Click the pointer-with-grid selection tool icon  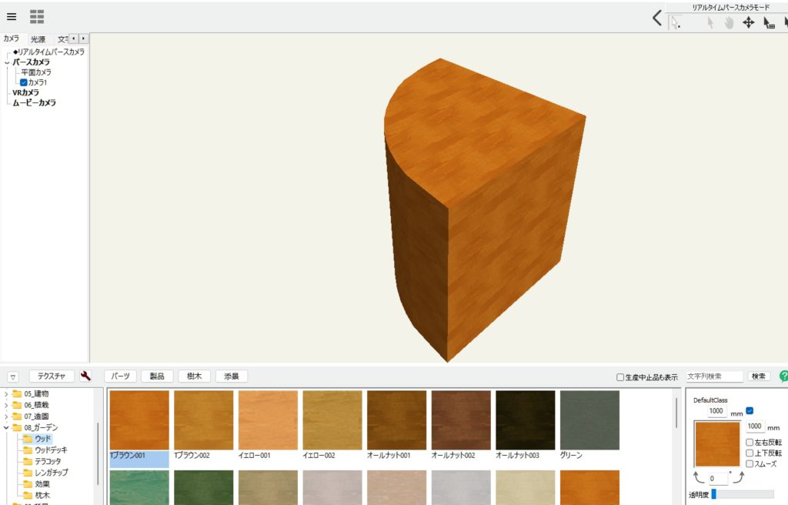click(x=769, y=23)
